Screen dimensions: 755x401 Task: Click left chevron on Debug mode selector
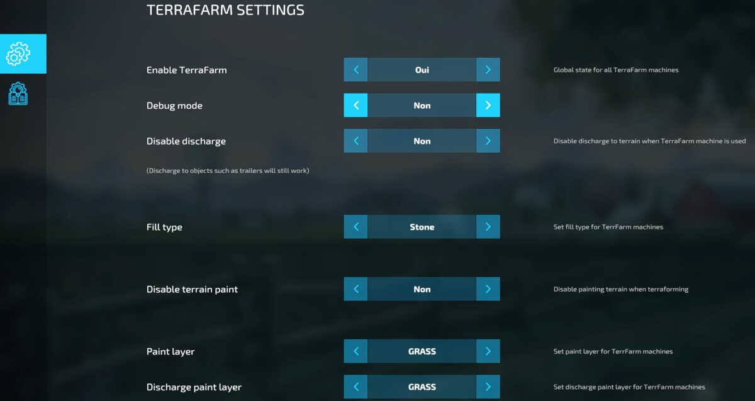(355, 105)
